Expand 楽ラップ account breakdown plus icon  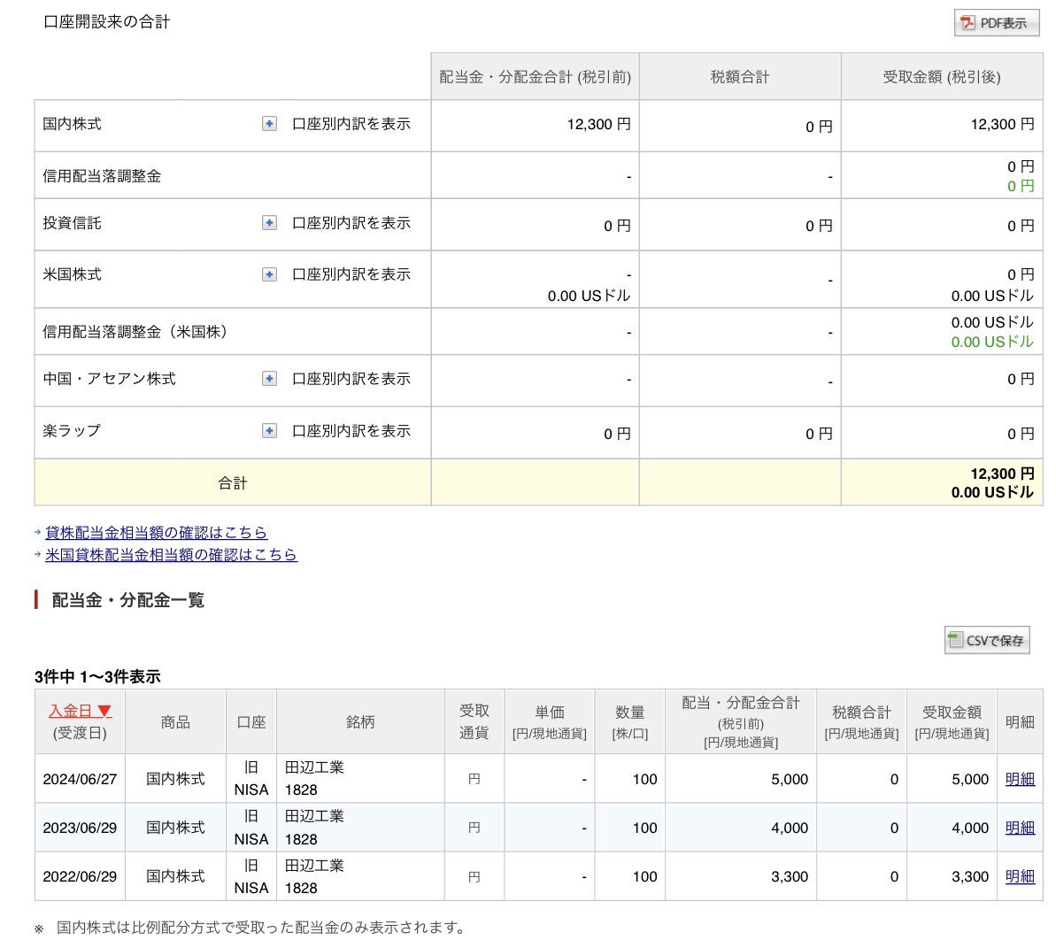coord(269,431)
